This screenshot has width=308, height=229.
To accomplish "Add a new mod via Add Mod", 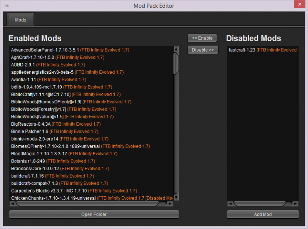I will pyautogui.click(x=263, y=214).
